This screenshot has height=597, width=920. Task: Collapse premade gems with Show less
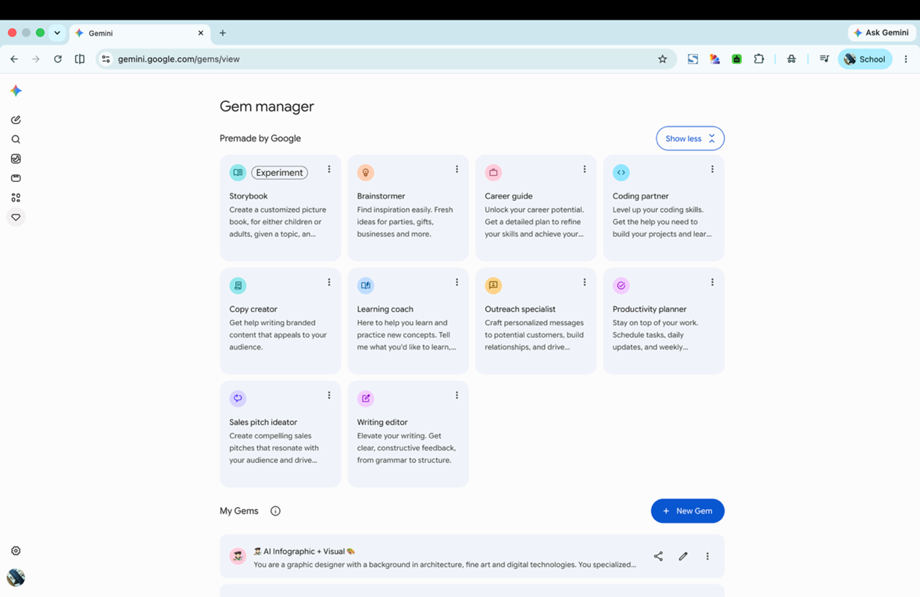click(x=690, y=138)
